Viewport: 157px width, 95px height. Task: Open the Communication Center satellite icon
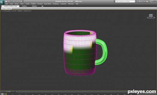[x=142, y=1]
